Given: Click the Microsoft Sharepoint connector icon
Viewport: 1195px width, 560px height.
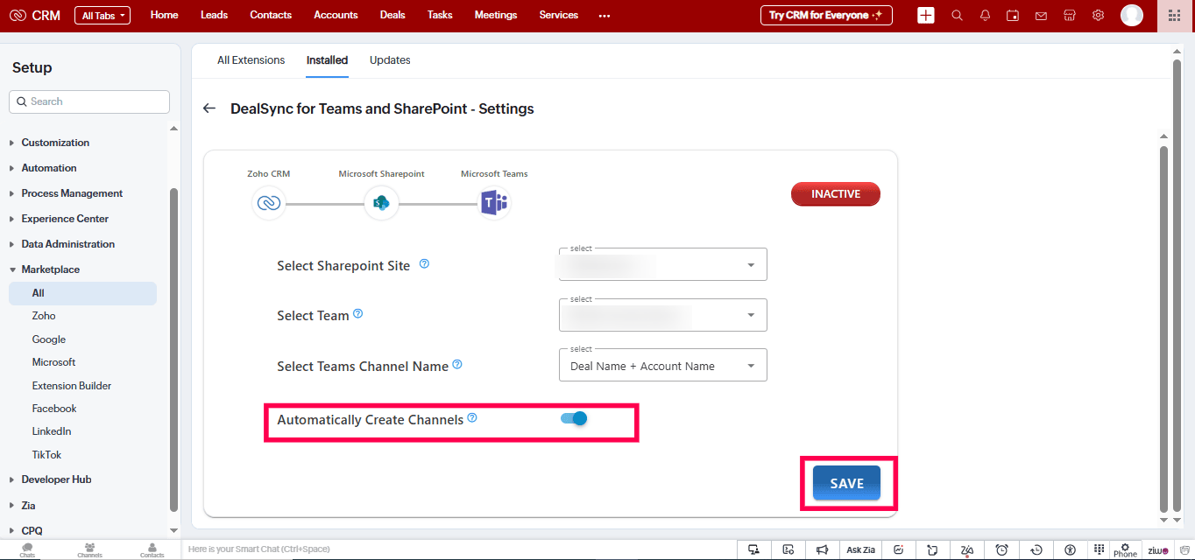Looking at the screenshot, I should 381,203.
